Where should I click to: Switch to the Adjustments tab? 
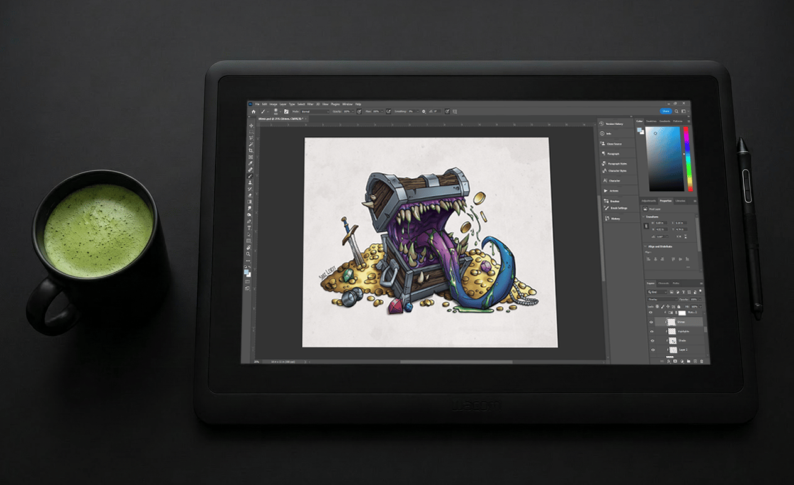pyautogui.click(x=649, y=201)
